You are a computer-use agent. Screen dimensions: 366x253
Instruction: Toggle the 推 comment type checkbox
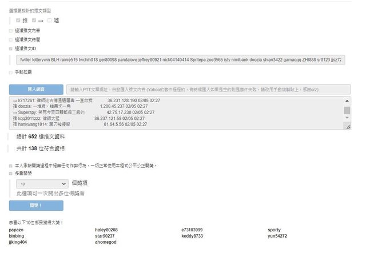[18, 21]
